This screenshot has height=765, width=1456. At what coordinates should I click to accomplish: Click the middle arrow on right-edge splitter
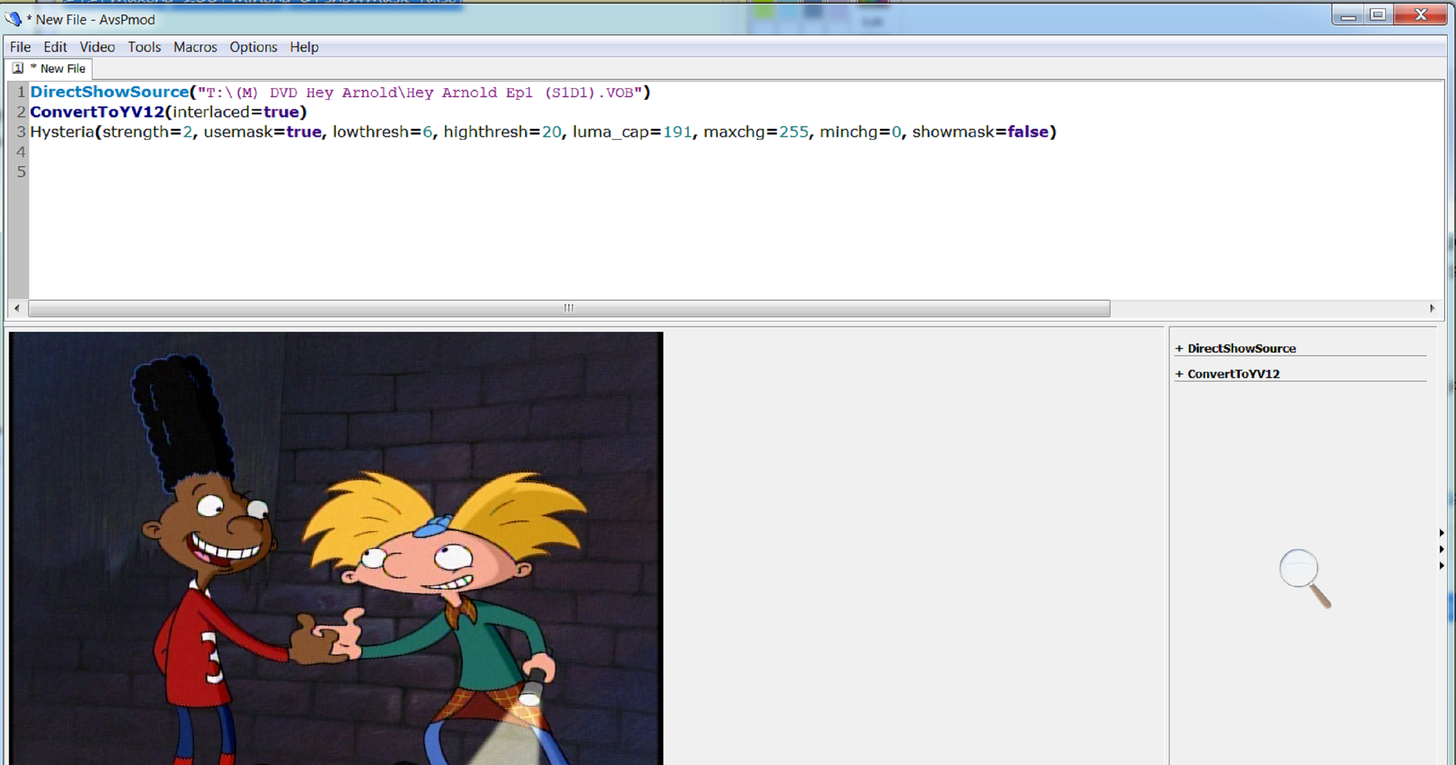pyautogui.click(x=1442, y=549)
